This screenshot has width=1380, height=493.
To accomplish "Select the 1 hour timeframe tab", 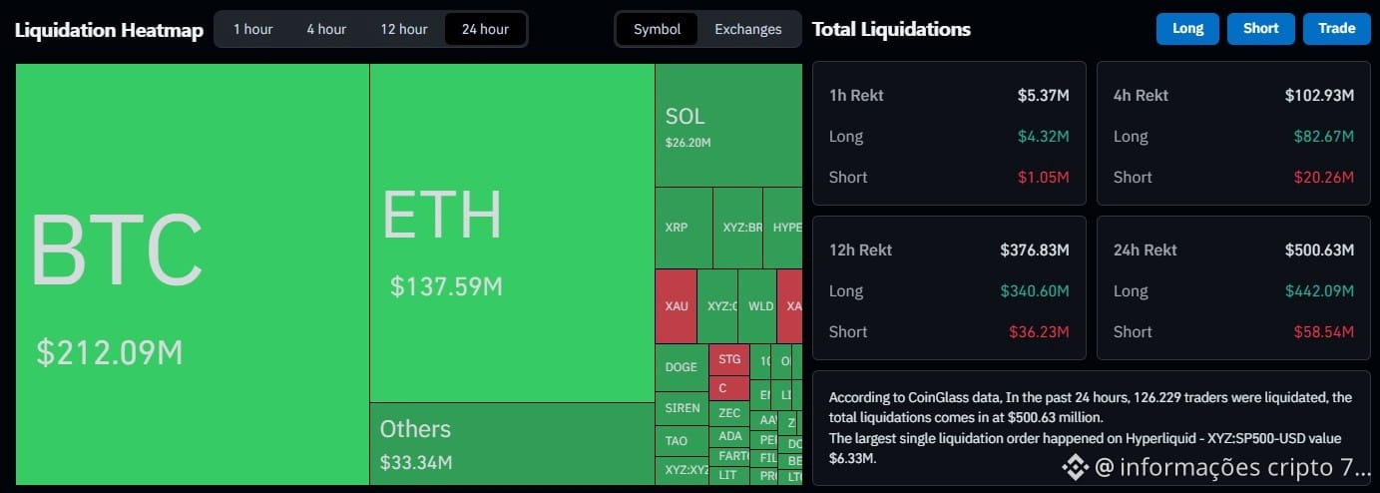I will pos(252,29).
